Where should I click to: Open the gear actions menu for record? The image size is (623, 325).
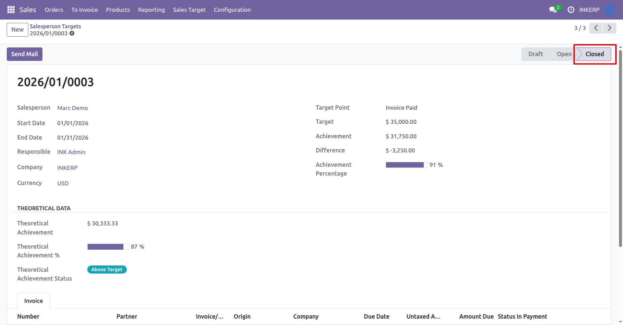72,33
